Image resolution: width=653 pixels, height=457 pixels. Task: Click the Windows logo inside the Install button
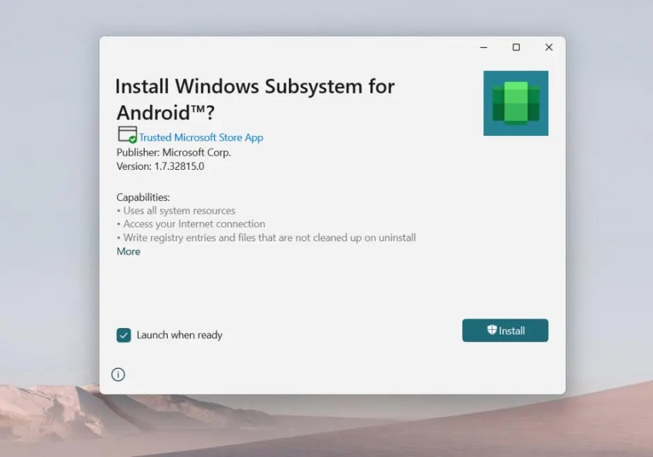tap(492, 330)
